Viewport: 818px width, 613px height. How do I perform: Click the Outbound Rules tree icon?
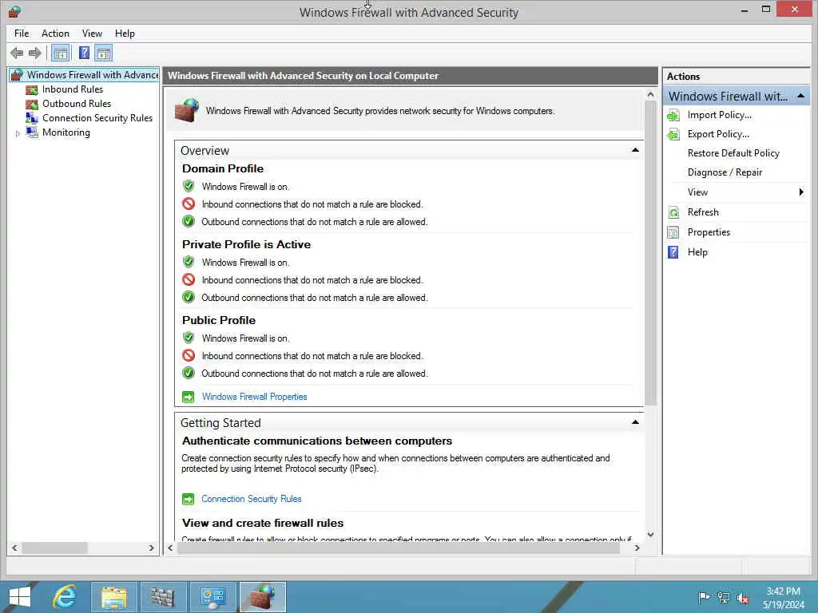point(32,104)
